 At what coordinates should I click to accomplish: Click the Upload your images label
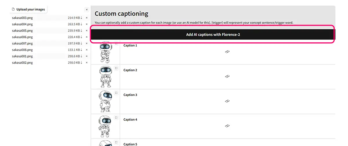tap(31, 9)
